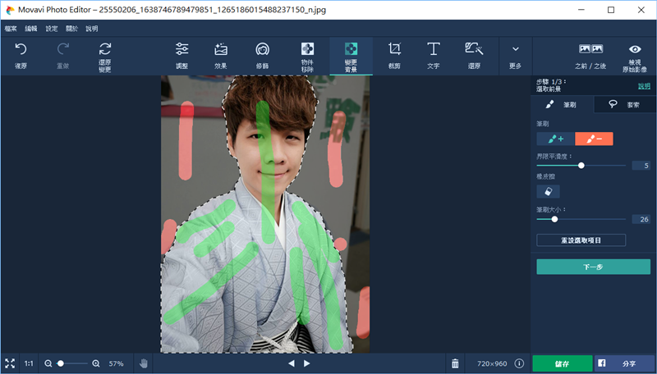
Task: Go to the previous image arrow
Action: point(292,363)
